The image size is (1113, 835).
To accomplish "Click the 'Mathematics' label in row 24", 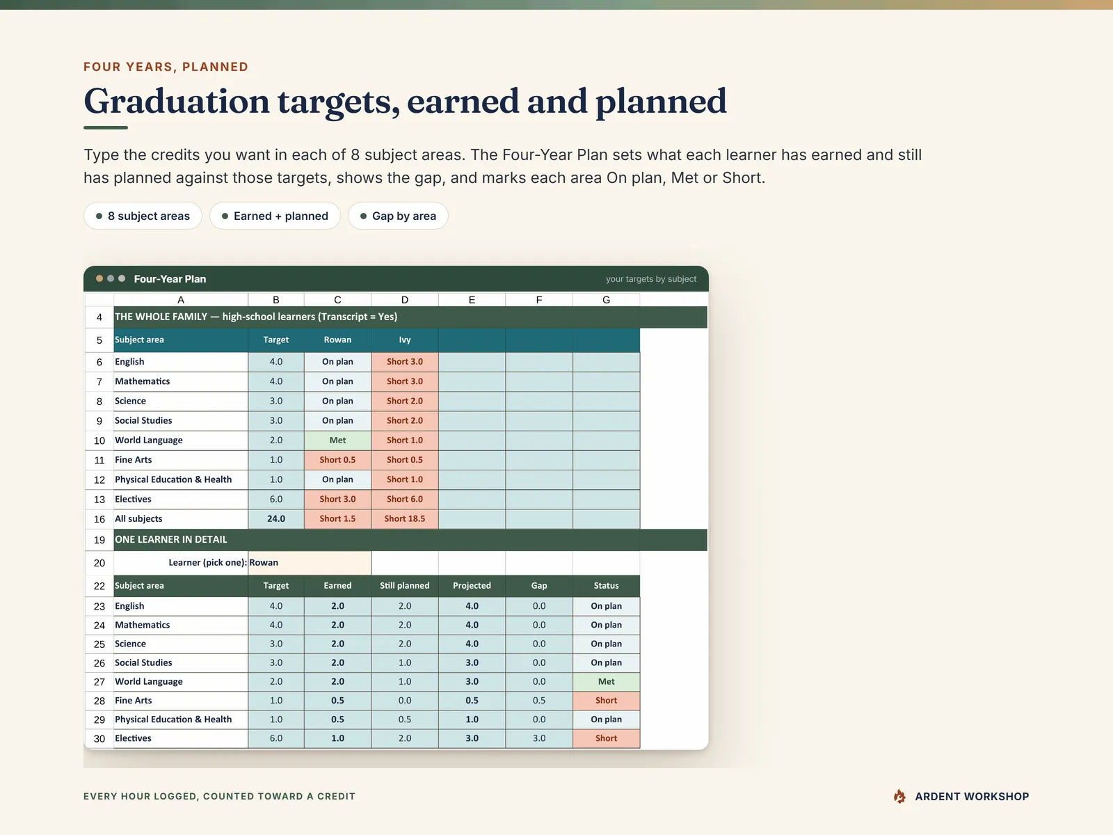I will click(x=143, y=625).
